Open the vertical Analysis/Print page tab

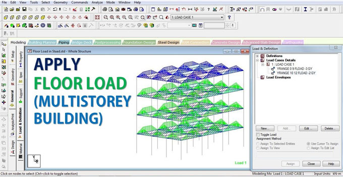click(x=13, y=125)
